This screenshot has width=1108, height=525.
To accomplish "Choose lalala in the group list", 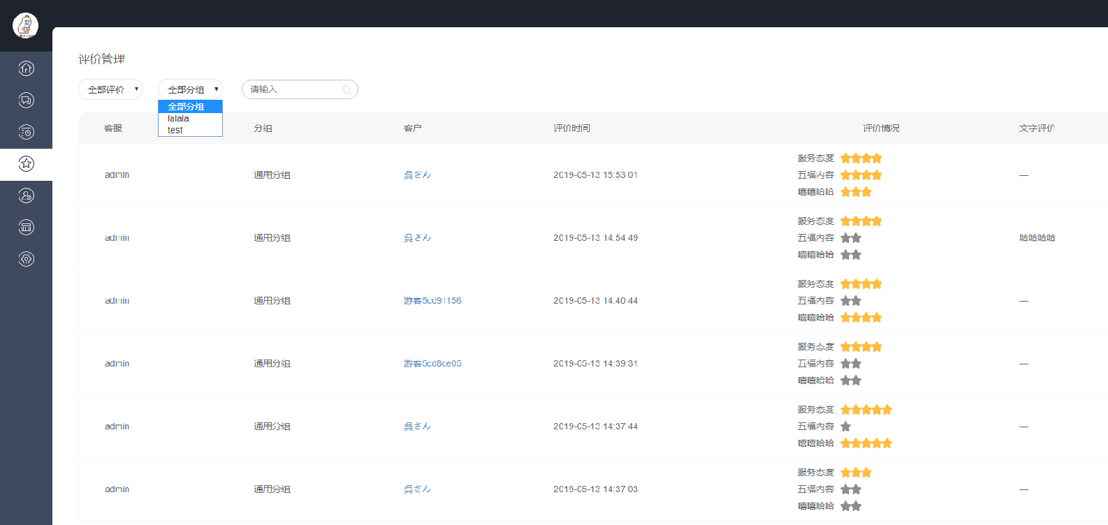I will pyautogui.click(x=190, y=118).
